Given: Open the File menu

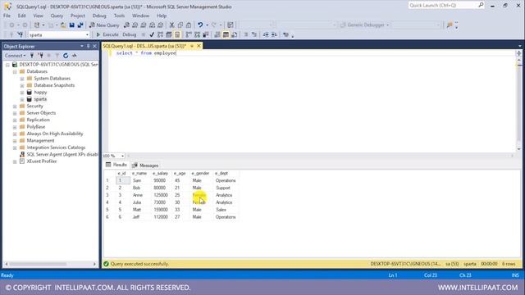Looking at the screenshot, I should (7, 16).
